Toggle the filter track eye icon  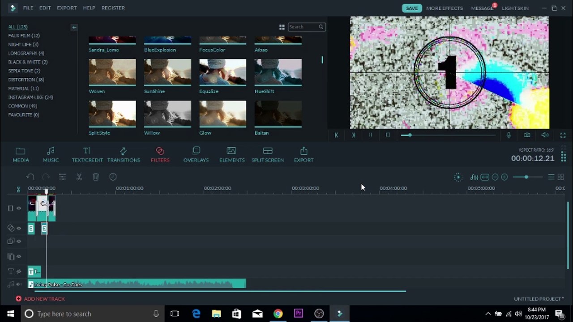click(x=19, y=229)
